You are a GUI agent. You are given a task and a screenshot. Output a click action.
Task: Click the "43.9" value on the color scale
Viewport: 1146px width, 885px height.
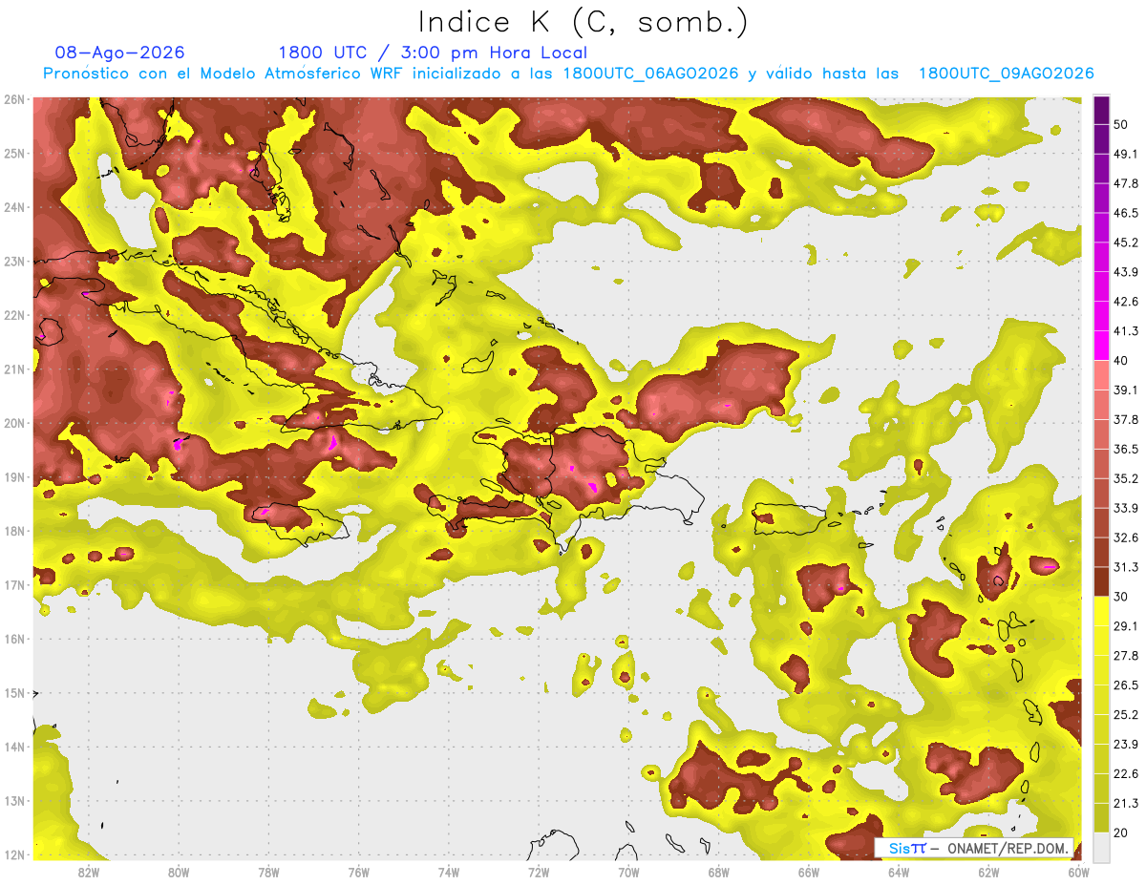coord(1127,272)
